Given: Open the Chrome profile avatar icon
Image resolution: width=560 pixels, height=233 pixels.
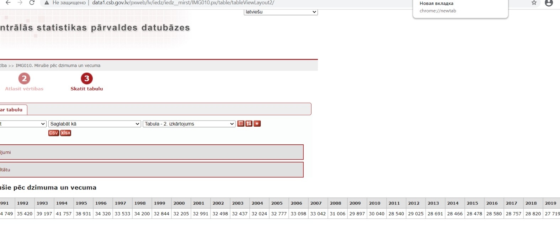Looking at the screenshot, I should coord(549,3).
